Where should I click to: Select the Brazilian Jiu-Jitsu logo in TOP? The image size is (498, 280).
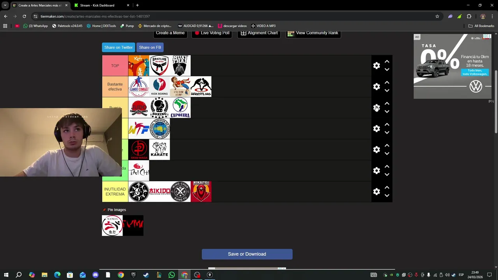coord(160,66)
